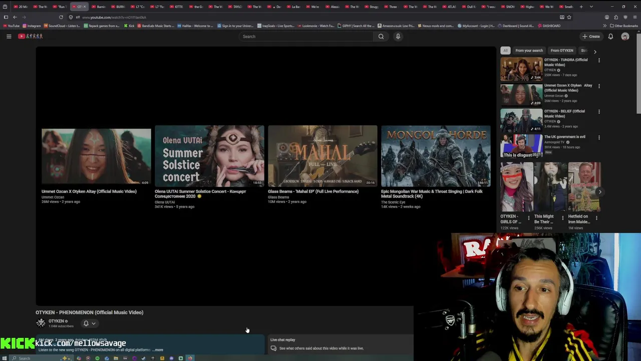Open options for OTYKEN - GIRLS OF short
The image size is (641, 361).
(x=528, y=218)
